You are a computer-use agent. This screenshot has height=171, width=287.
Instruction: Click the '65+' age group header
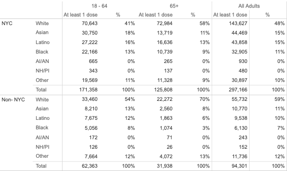pos(174,6)
